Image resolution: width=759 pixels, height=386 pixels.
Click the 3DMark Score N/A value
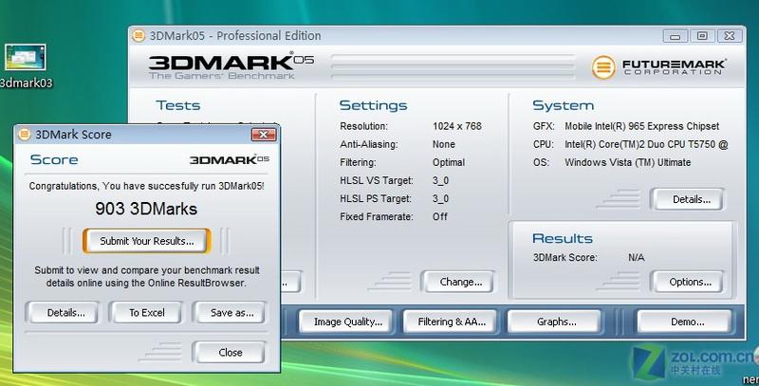click(636, 257)
